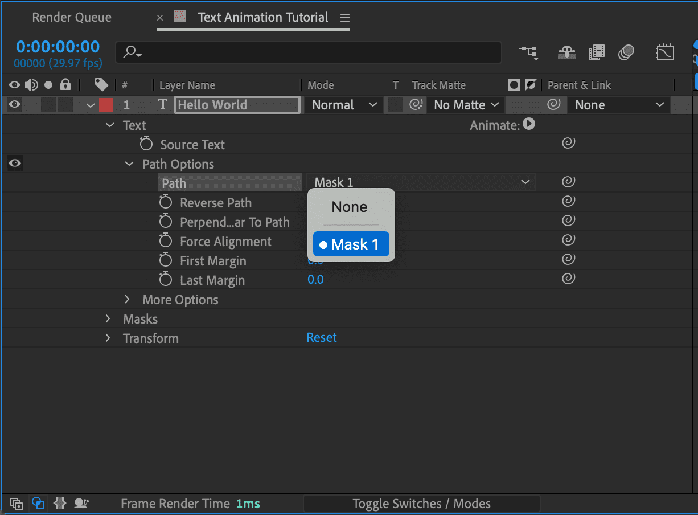Click the Lock column header icon
Viewport: 698px width, 515px height.
pos(65,85)
